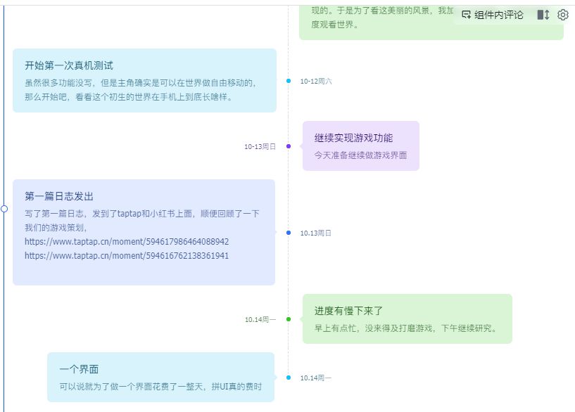575x412 pixels.
Task: Select the card title 进度有慢下来了
Action: [349, 311]
